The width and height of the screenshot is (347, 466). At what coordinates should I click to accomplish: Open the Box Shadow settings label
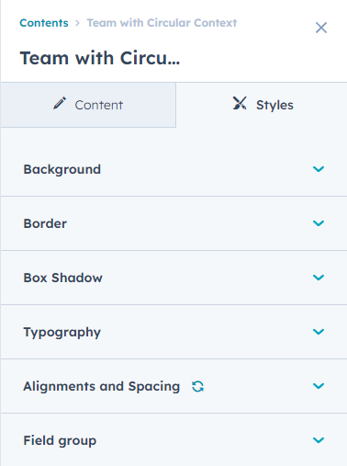coord(63,278)
